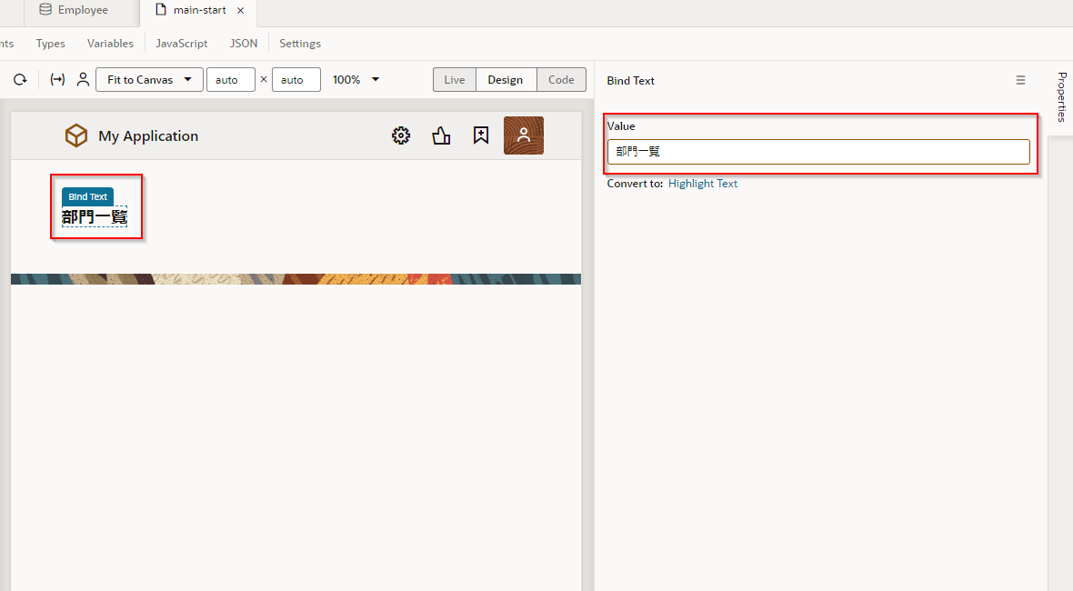The image size is (1073, 591).
Task: Click the Highlight Text link
Action: pos(703,184)
